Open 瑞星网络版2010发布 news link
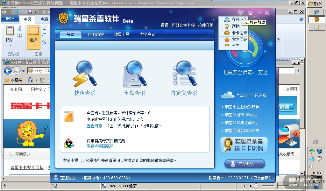 [242, 131]
